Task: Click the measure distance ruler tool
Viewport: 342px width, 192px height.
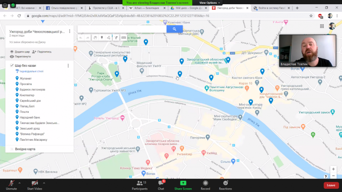Action: point(124,38)
